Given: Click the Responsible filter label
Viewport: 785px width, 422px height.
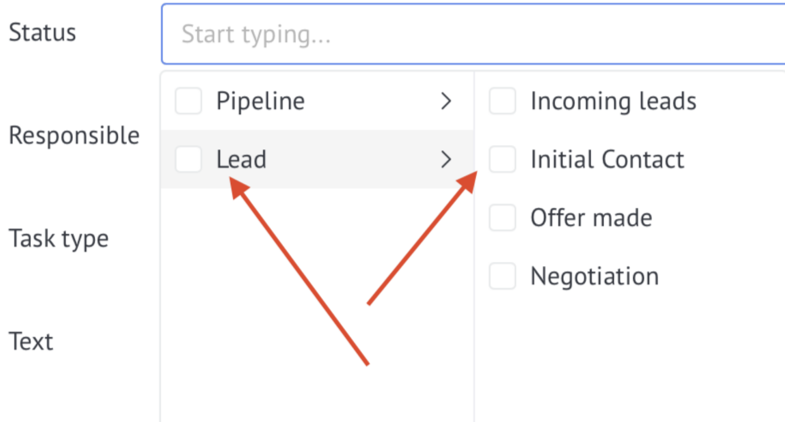Looking at the screenshot, I should 74,136.
